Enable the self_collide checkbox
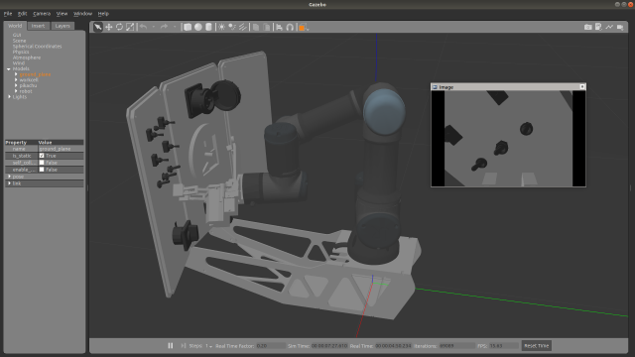This screenshot has height=357, width=635. (x=42, y=163)
